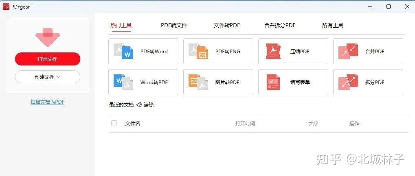Click the PDF转PNG tool icon
This screenshot has height=176, width=415.
[198, 51]
